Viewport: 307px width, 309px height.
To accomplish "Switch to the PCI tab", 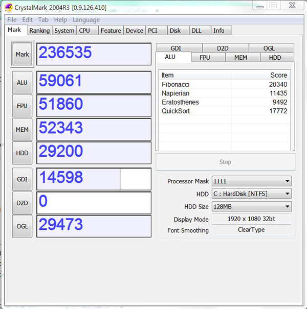I will click(157, 31).
